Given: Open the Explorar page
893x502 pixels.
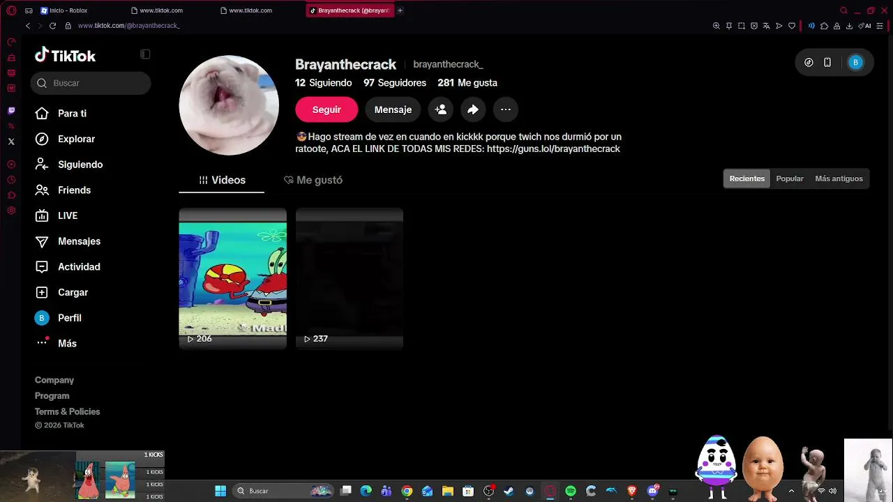Looking at the screenshot, I should click(x=66, y=139).
